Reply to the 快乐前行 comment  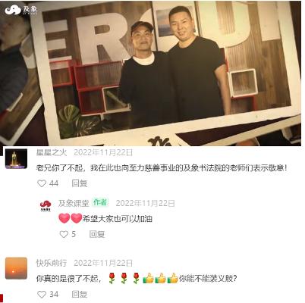(x=80, y=295)
